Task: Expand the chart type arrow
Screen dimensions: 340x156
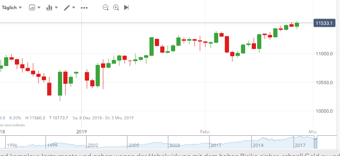Action: coord(56,7)
